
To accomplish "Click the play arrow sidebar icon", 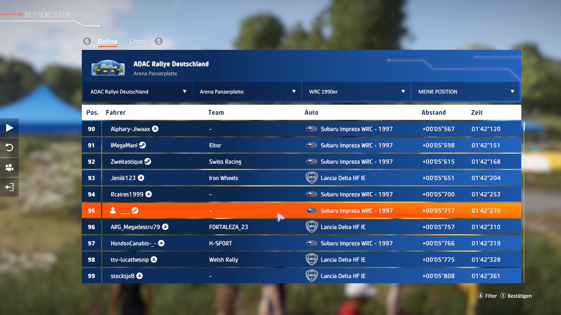I will (9, 128).
